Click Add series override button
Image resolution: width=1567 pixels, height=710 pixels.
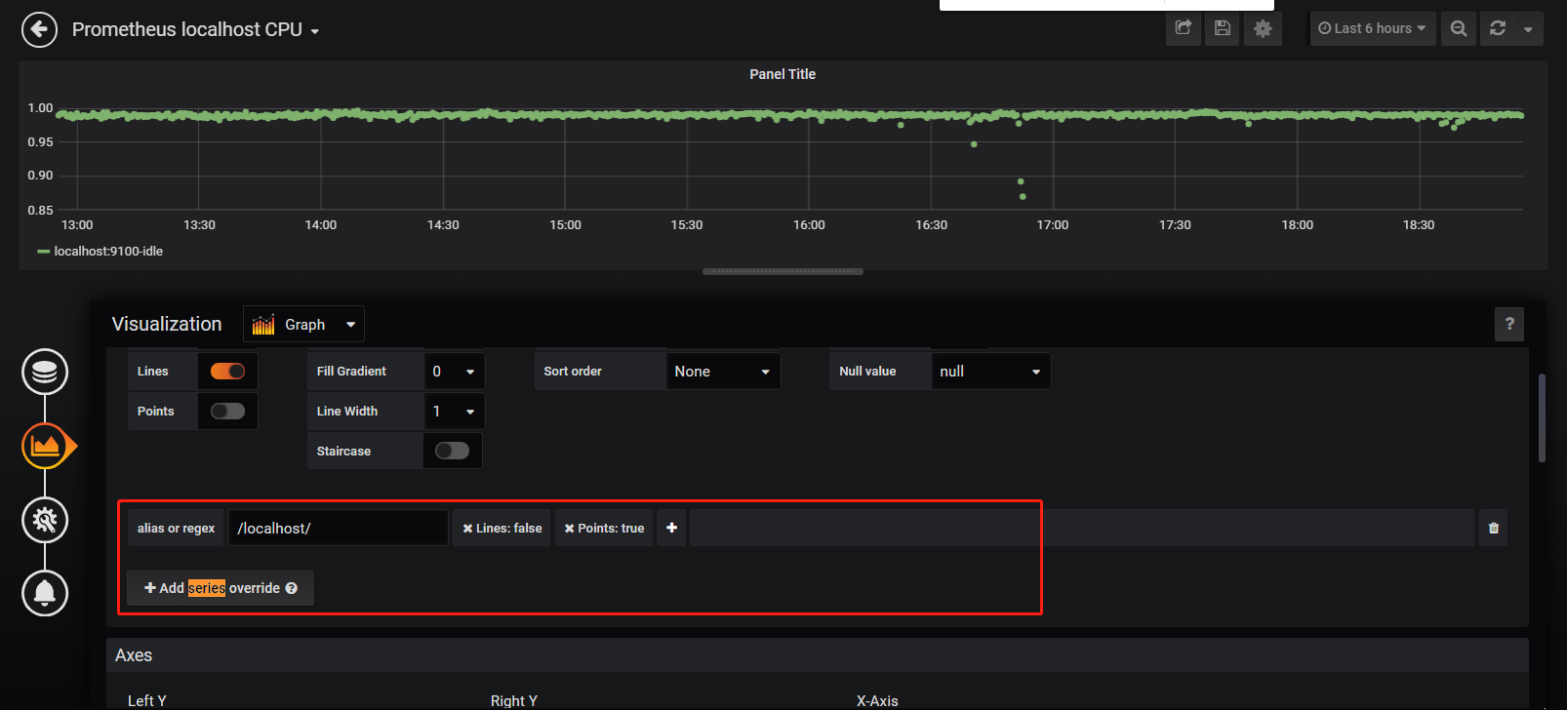pyautogui.click(x=221, y=588)
